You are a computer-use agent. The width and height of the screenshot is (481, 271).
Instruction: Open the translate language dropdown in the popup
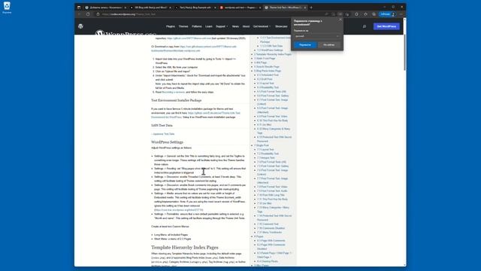coord(317,36)
